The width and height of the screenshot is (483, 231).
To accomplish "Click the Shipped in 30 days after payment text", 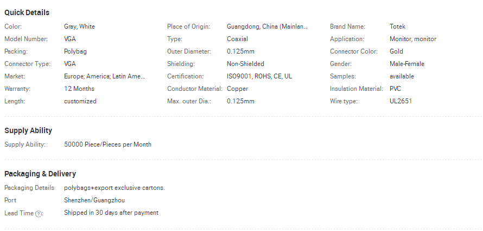I will (x=111, y=213).
